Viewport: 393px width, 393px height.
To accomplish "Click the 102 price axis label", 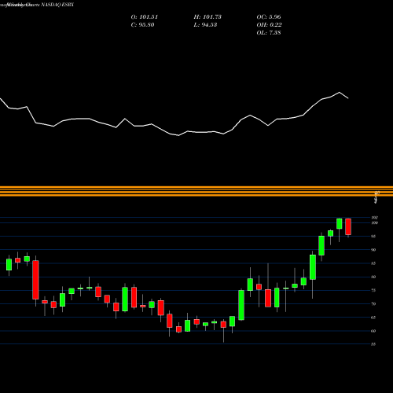I will coord(374,218).
